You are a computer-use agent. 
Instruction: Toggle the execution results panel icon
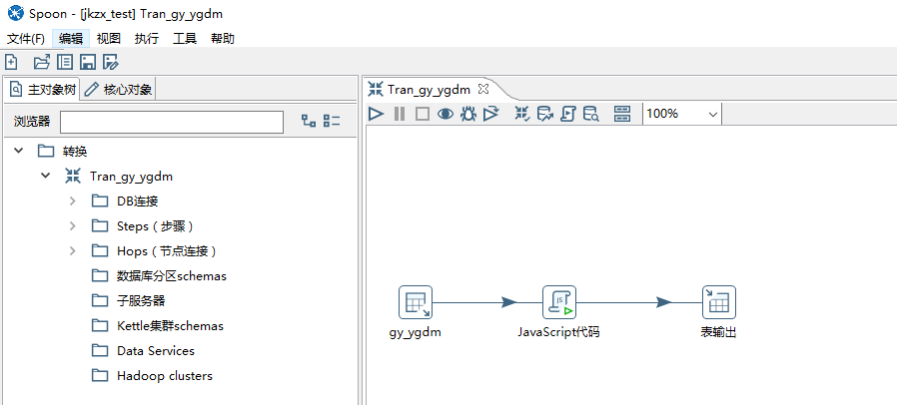click(x=622, y=114)
